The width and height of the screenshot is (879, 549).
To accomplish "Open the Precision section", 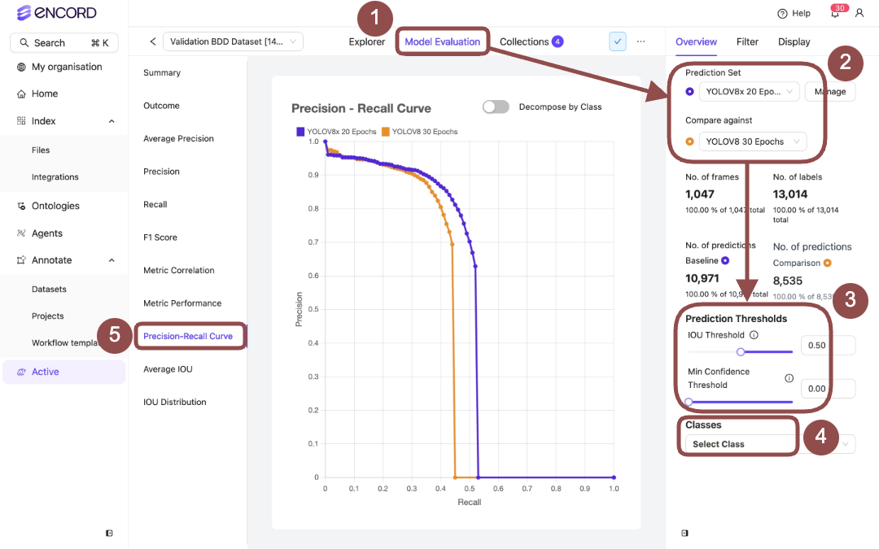I will [161, 172].
